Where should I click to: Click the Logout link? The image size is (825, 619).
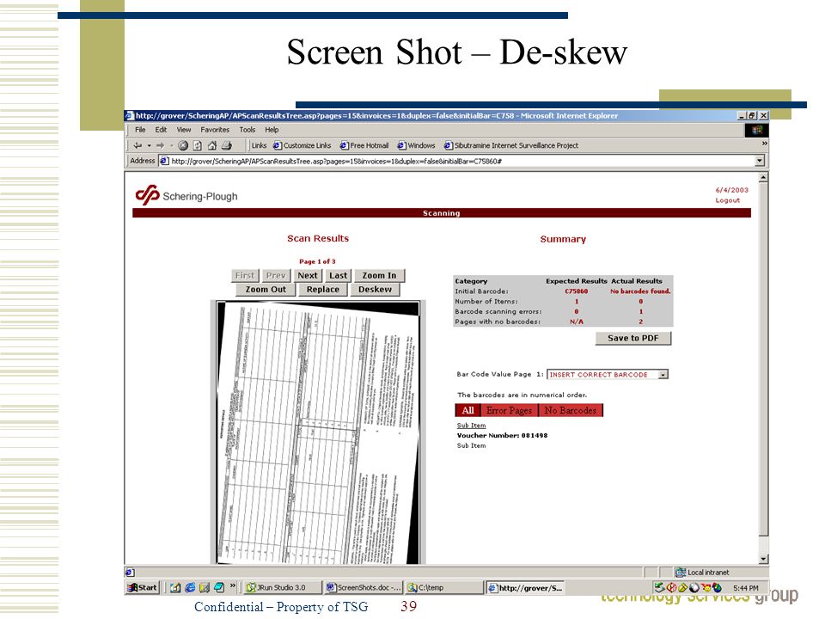[727, 200]
